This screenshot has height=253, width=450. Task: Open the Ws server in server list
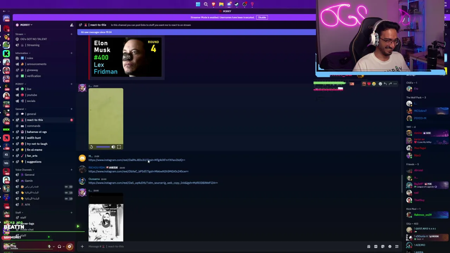[x=6, y=163]
